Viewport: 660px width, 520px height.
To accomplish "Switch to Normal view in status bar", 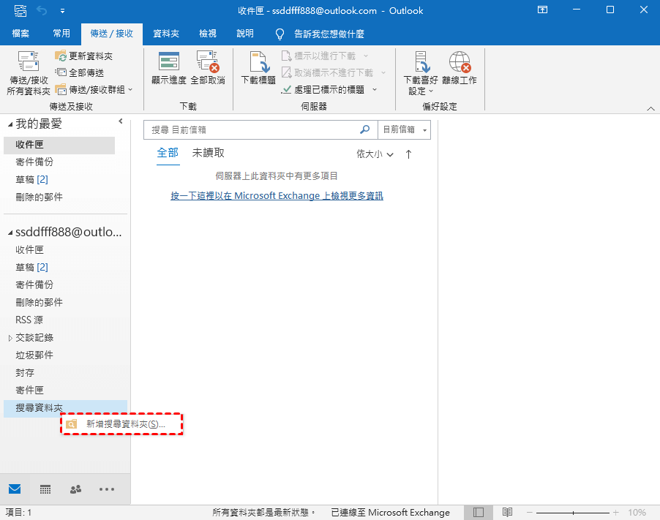I will pyautogui.click(x=478, y=513).
